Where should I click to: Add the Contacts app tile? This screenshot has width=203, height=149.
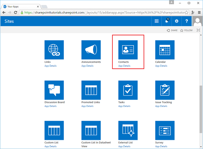pyautogui.click(x=128, y=50)
